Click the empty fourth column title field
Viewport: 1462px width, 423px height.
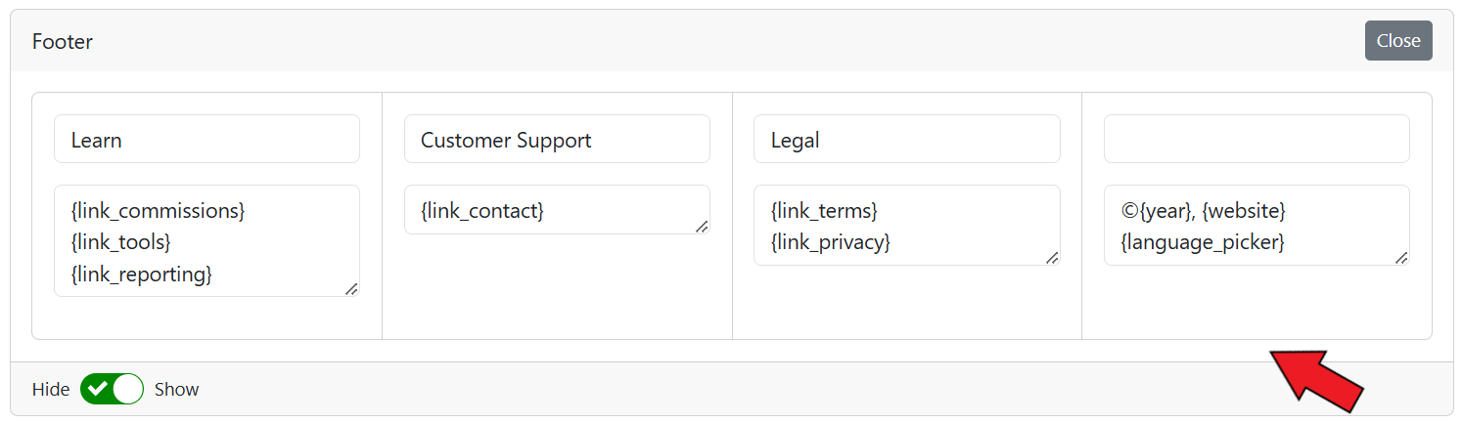[1256, 140]
